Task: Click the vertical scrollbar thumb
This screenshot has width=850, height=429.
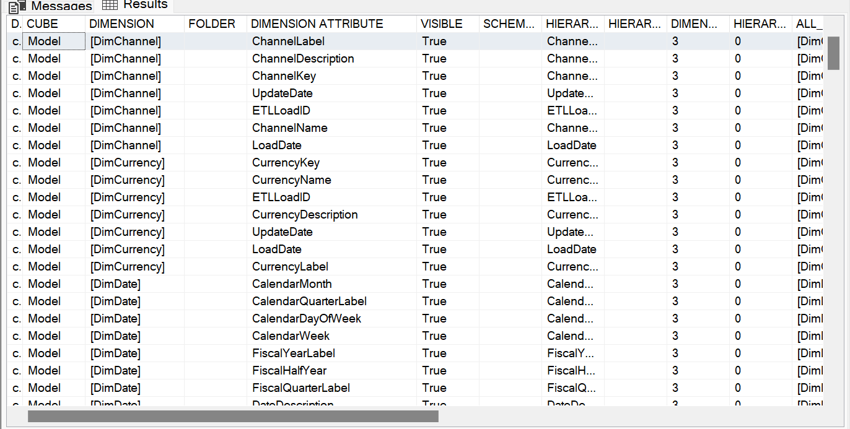Action: tap(833, 53)
